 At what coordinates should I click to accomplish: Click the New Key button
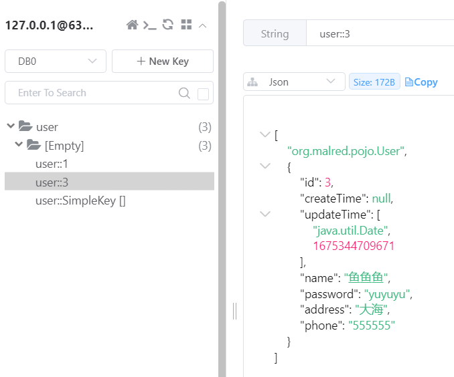click(x=163, y=61)
